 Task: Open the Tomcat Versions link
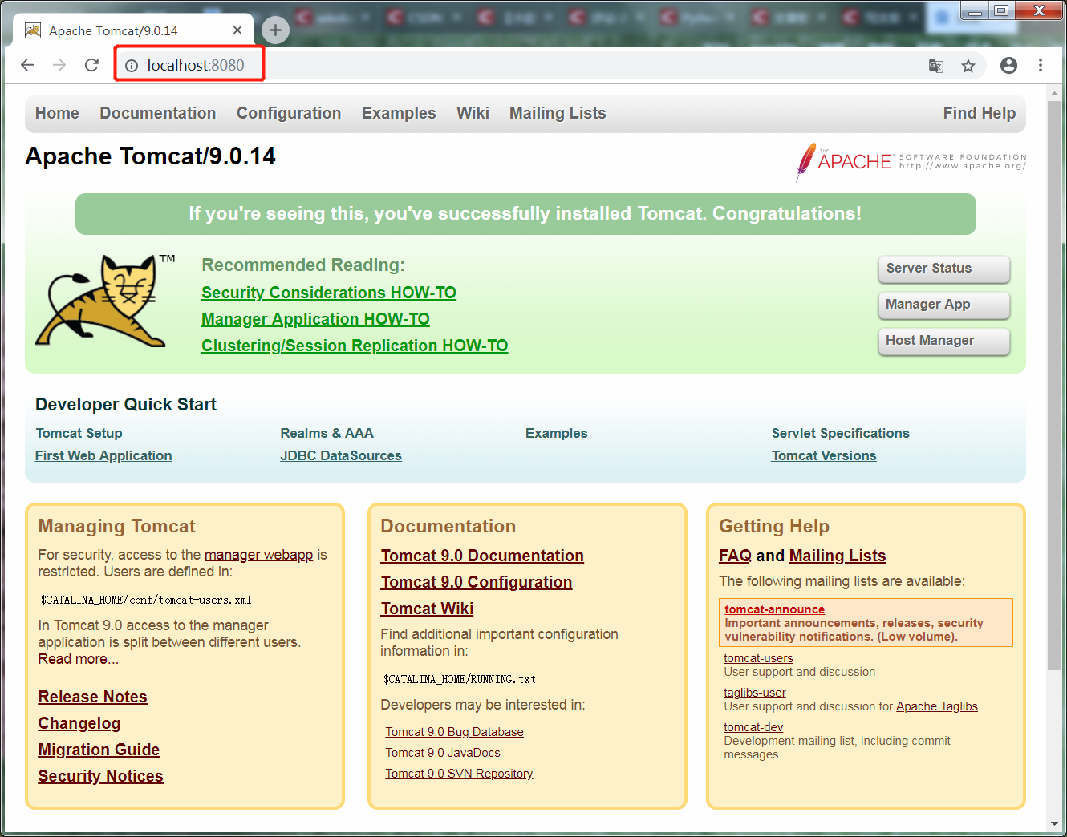824,455
